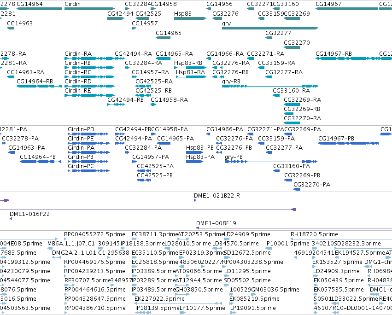Viewport: 392px width, 315px height.
Task: Click EST EK227922.5prime label
Action: (x=159, y=299)
